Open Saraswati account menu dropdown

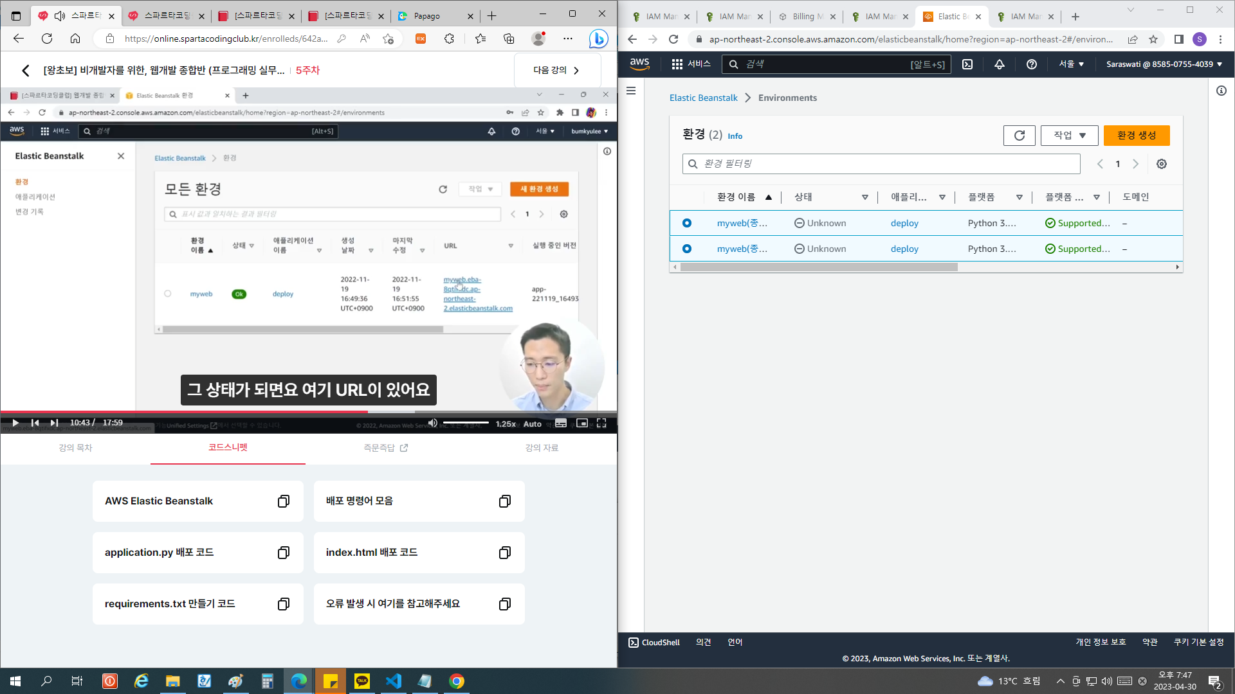pyautogui.click(x=1164, y=64)
